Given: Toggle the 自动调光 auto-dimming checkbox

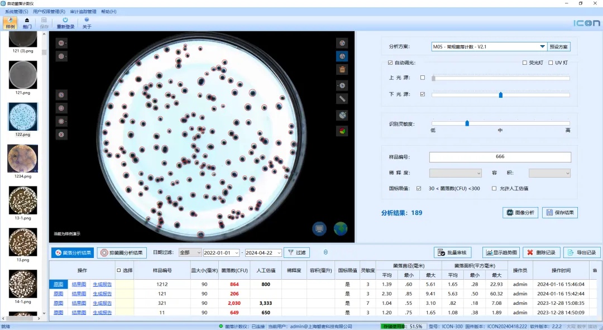Looking at the screenshot, I should pos(390,63).
